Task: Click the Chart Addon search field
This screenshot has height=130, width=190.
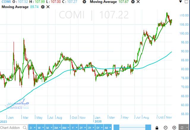Action: tap(10, 128)
